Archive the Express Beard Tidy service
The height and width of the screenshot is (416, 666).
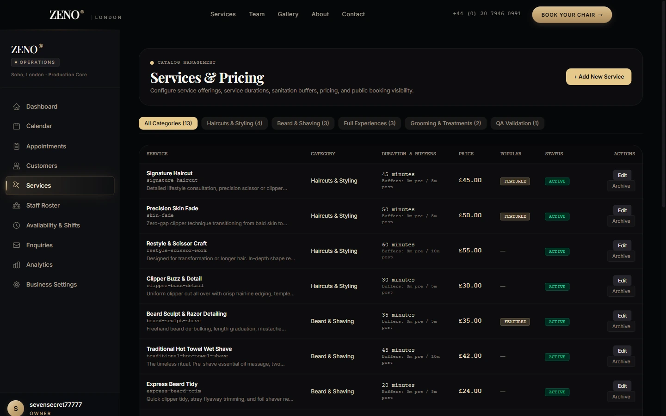[x=621, y=397]
